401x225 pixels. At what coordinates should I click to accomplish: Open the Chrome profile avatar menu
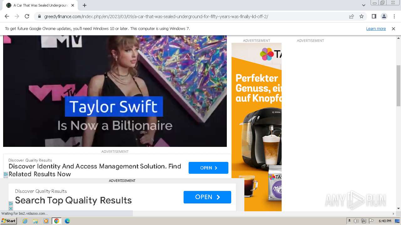pyautogui.click(x=384, y=16)
